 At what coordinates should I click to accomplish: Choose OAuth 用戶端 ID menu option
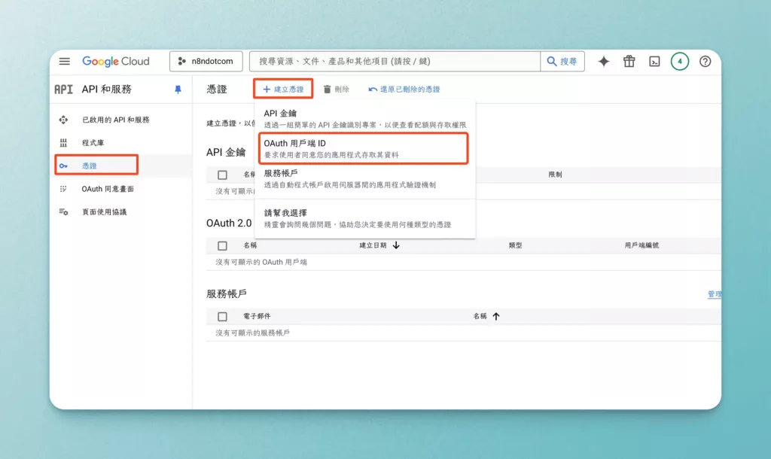tap(364, 148)
